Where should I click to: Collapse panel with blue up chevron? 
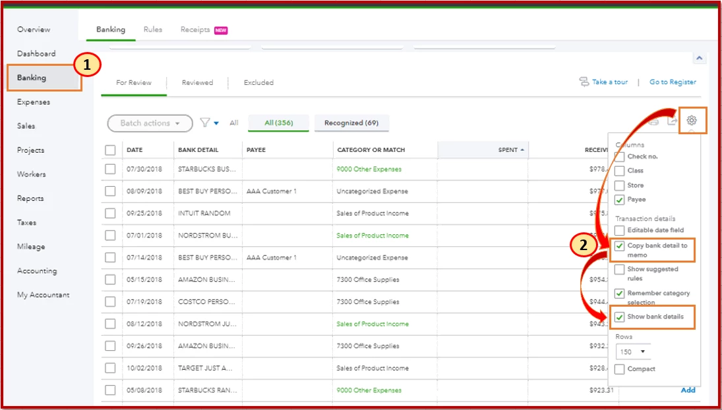tap(699, 59)
